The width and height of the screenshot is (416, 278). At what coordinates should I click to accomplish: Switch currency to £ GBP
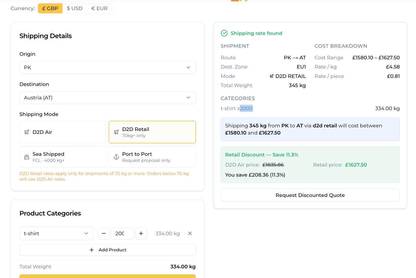point(50,8)
